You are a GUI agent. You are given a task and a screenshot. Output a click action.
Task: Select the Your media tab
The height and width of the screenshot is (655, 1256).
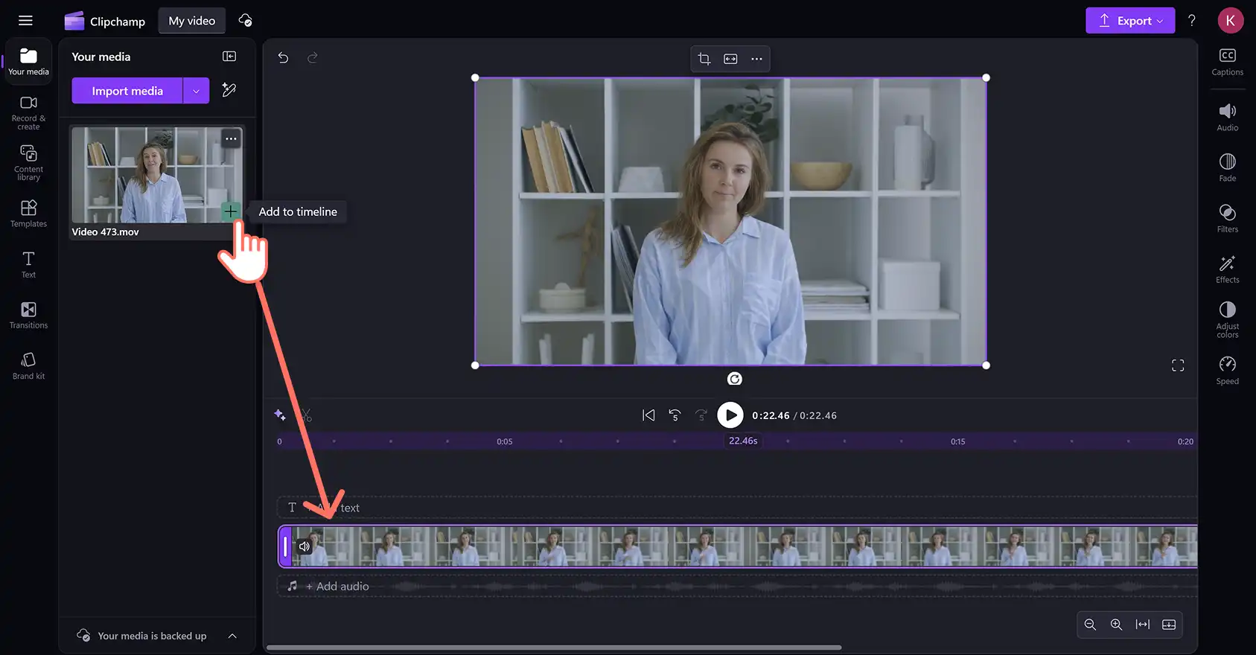pyautogui.click(x=28, y=62)
